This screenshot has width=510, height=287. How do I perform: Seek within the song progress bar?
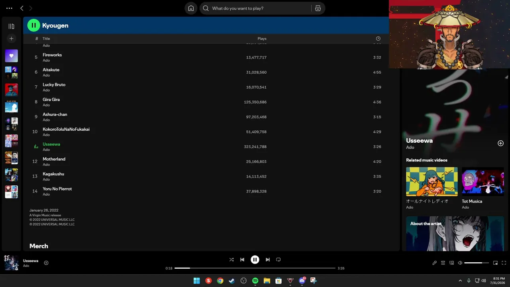255,268
